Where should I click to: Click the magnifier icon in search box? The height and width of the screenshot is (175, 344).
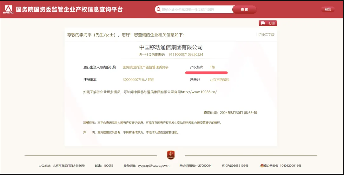159,9
